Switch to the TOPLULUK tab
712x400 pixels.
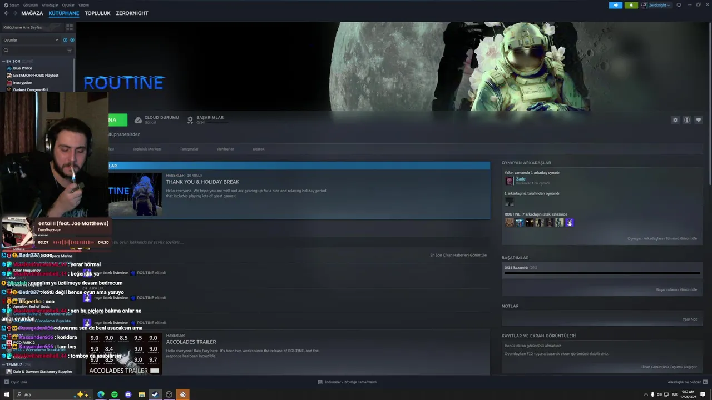click(x=97, y=13)
